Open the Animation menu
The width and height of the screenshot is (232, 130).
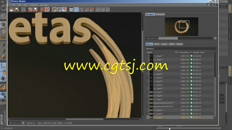click(44, 5)
